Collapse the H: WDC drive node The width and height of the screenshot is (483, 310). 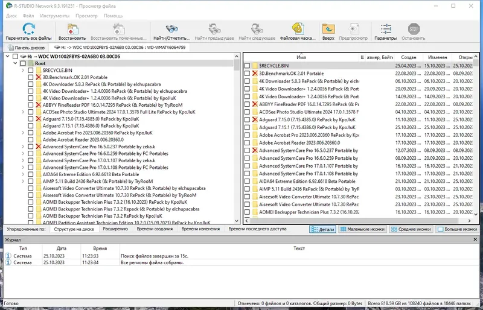click(7, 56)
